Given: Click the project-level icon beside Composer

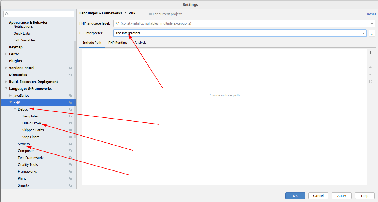Looking at the screenshot, I should [70, 151].
